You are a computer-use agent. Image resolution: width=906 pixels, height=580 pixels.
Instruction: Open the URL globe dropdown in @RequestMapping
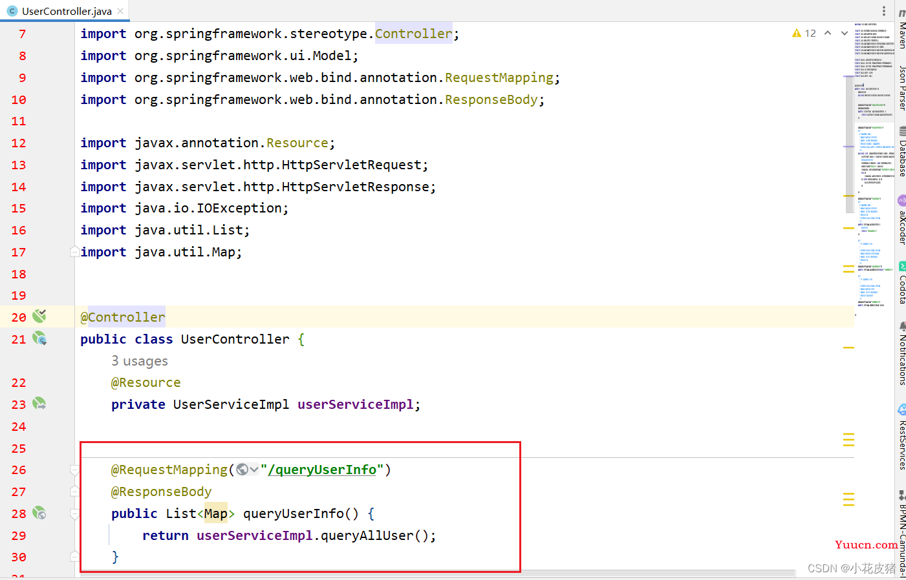tap(247, 470)
